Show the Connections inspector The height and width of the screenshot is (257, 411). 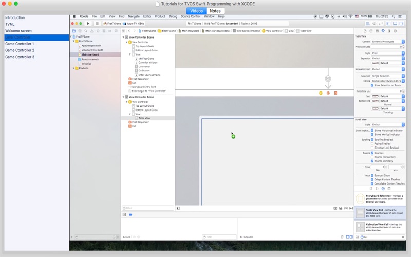(x=395, y=31)
